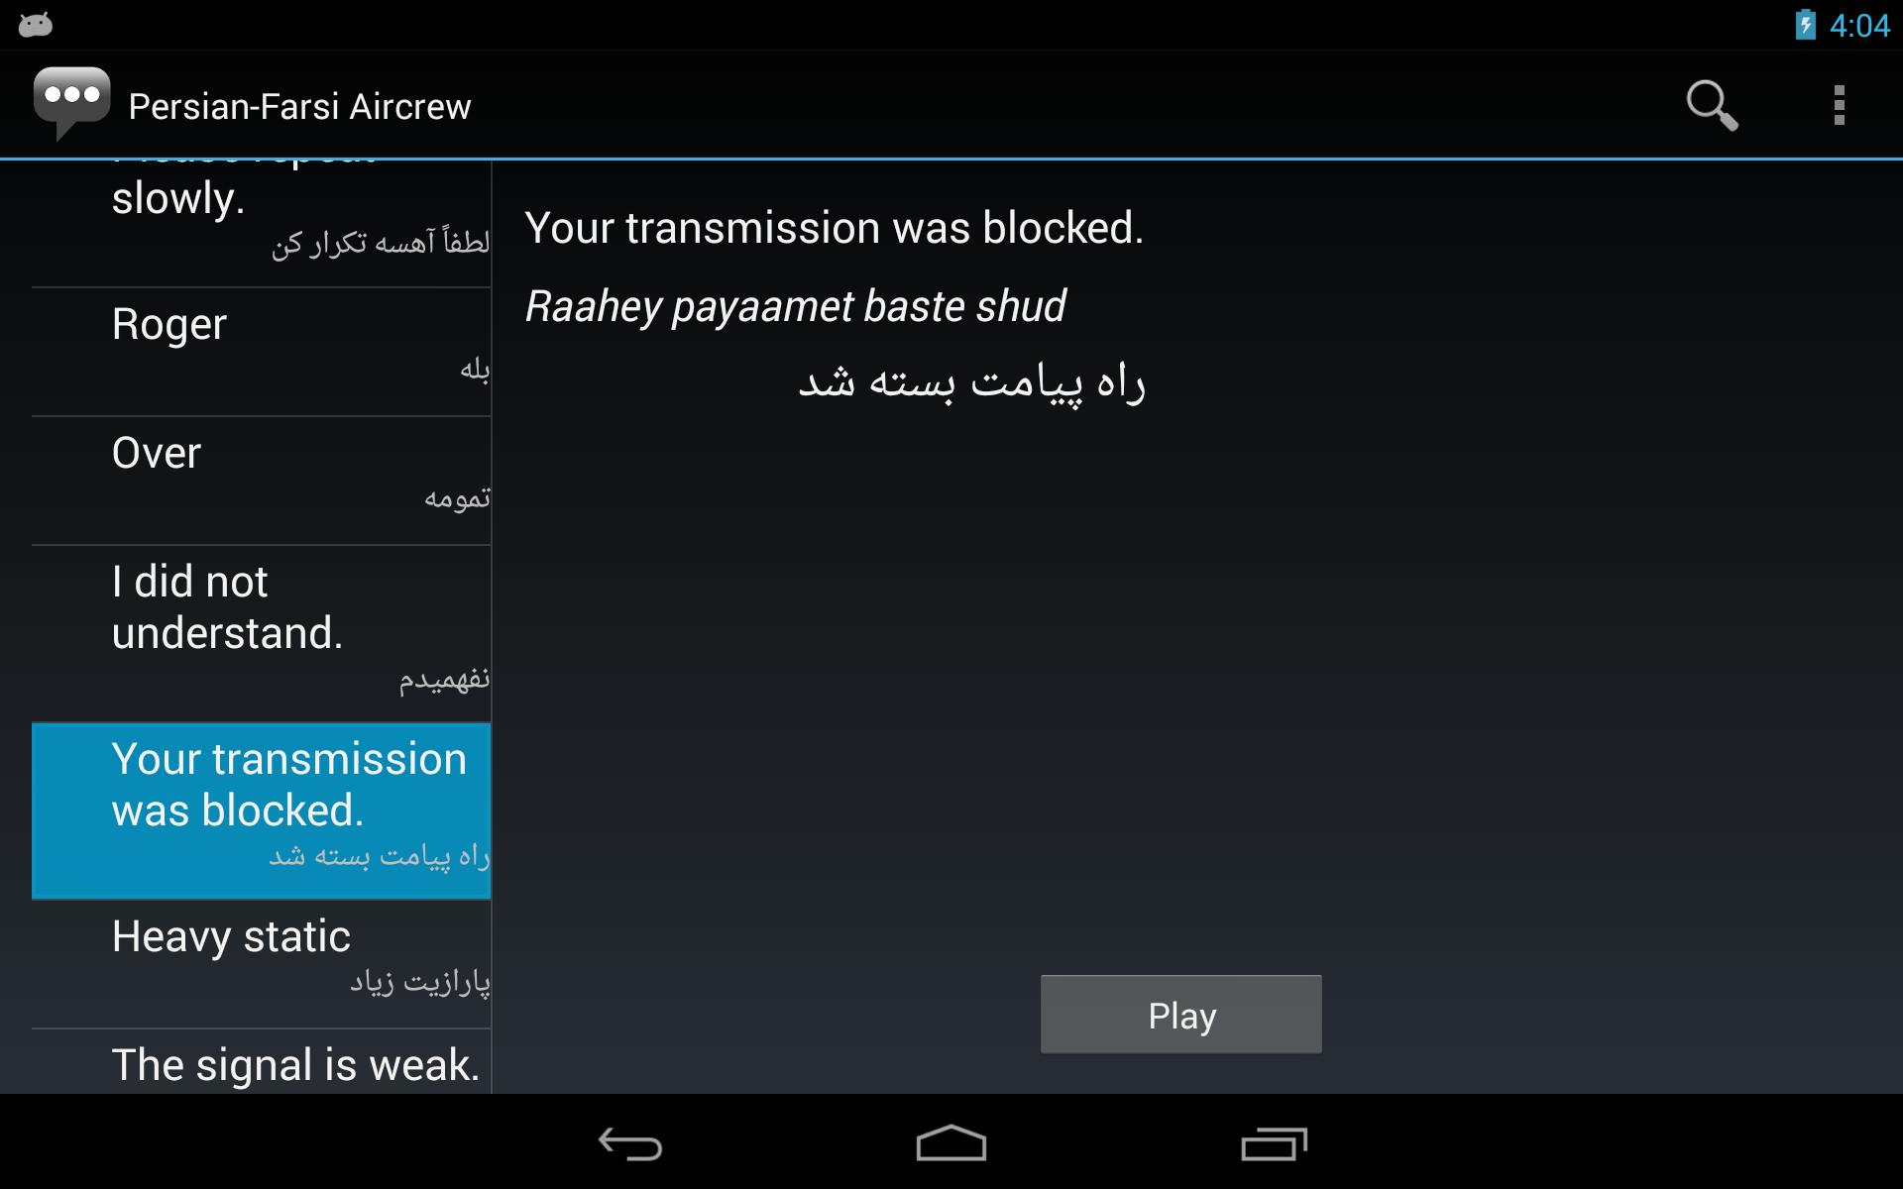Select the 'Heavy static' phrase
1903x1189 pixels.
point(262,964)
